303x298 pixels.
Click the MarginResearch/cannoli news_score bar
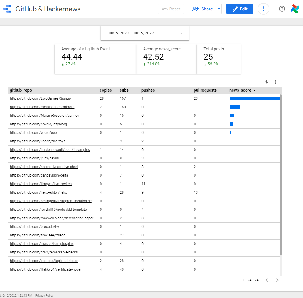pos(232,116)
